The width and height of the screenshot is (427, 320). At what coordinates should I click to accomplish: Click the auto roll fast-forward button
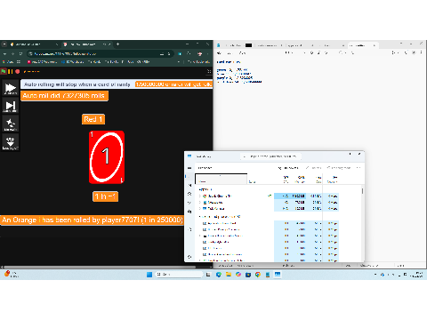click(11, 88)
